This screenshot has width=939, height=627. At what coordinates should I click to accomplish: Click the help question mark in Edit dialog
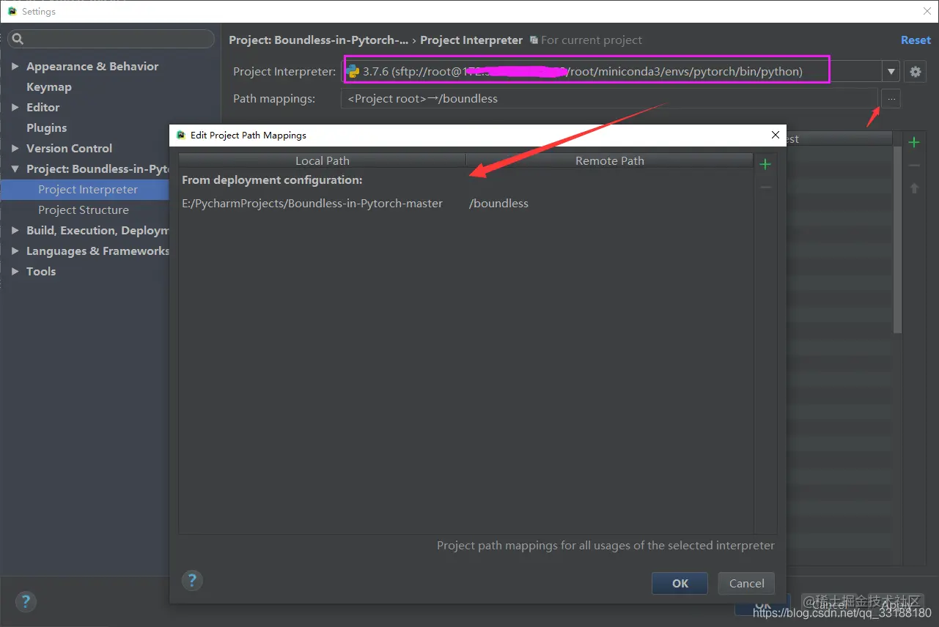pyautogui.click(x=192, y=581)
